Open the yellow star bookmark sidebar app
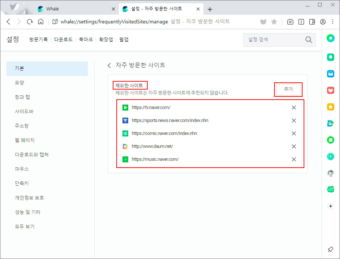The width and height of the screenshot is (340, 259). 331,107
